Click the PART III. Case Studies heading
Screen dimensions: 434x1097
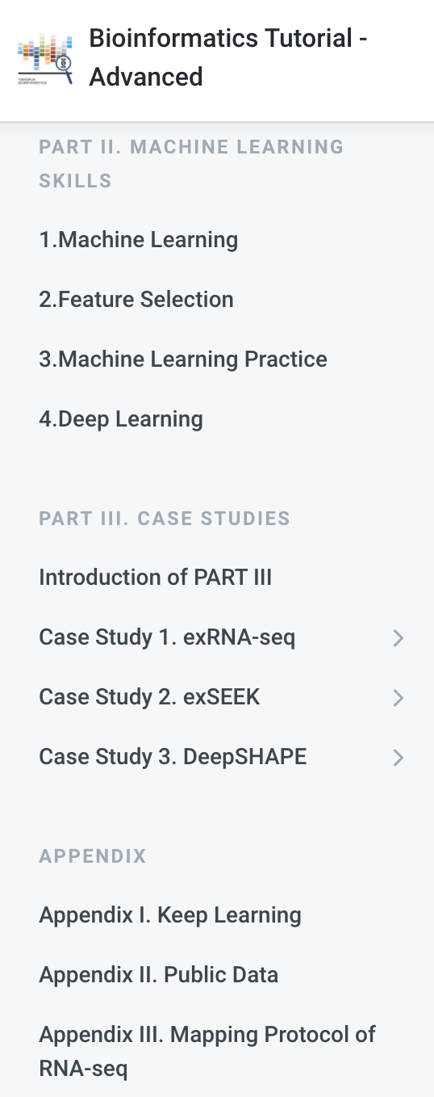(x=165, y=519)
